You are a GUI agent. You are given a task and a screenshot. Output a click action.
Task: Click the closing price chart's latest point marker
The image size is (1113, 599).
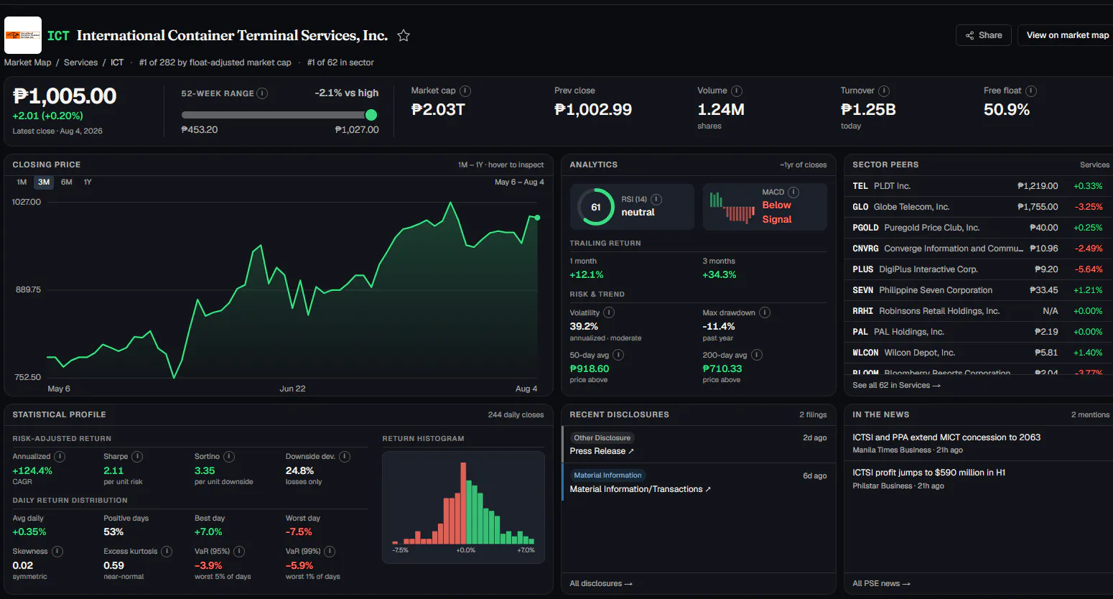pyautogui.click(x=537, y=218)
